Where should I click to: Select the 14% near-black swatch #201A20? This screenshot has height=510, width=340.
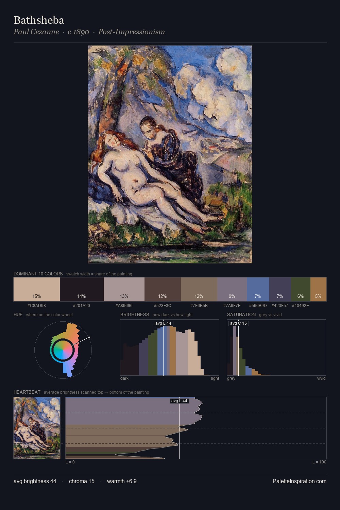(x=82, y=289)
